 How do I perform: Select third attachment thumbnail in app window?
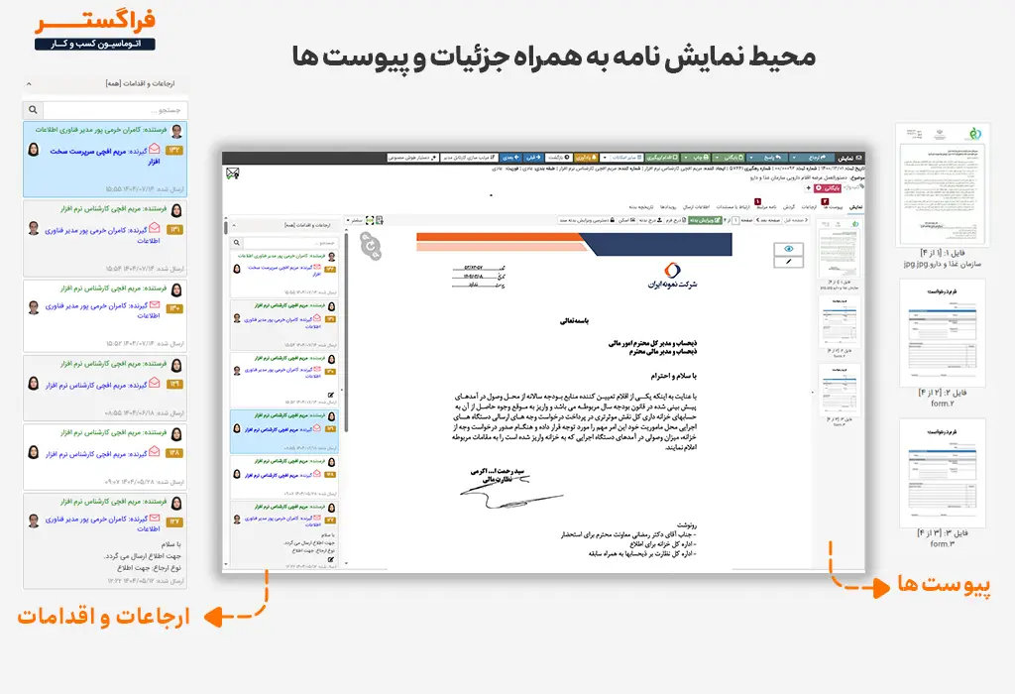pos(839,390)
